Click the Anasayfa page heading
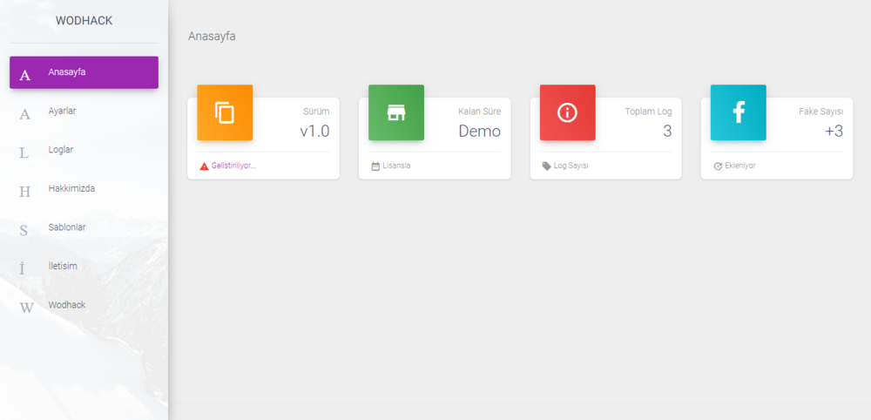871x420 pixels. pos(212,37)
